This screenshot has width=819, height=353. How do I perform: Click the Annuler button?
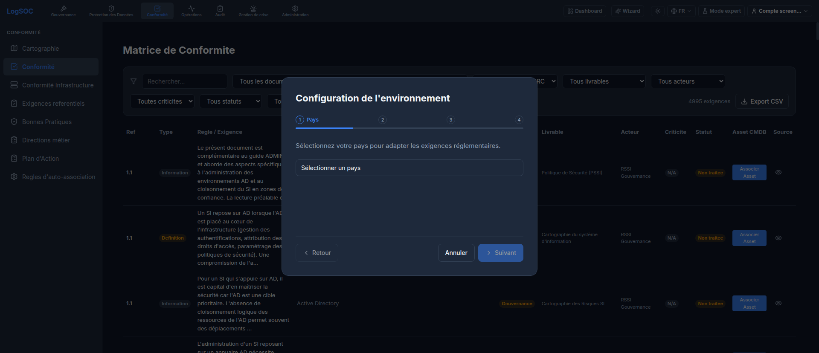click(x=456, y=253)
